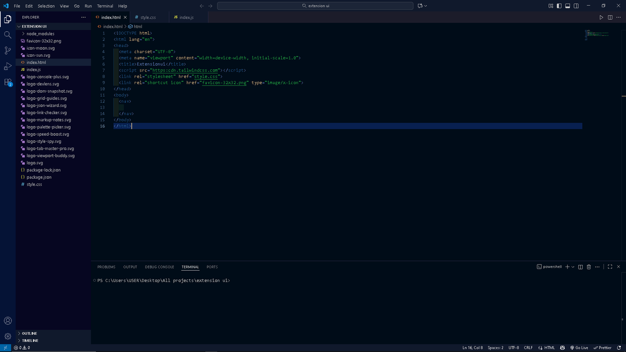626x352 pixels.
Task: Toggle bottom panel visibility
Action: tap(568, 6)
